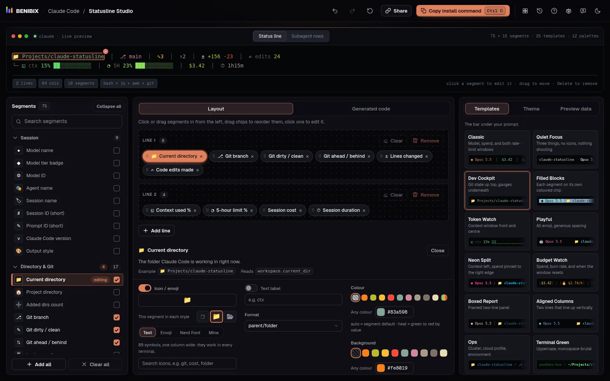Remove Git branch chip via its x
Image resolution: width=610 pixels, height=381 pixels.
(x=252, y=157)
